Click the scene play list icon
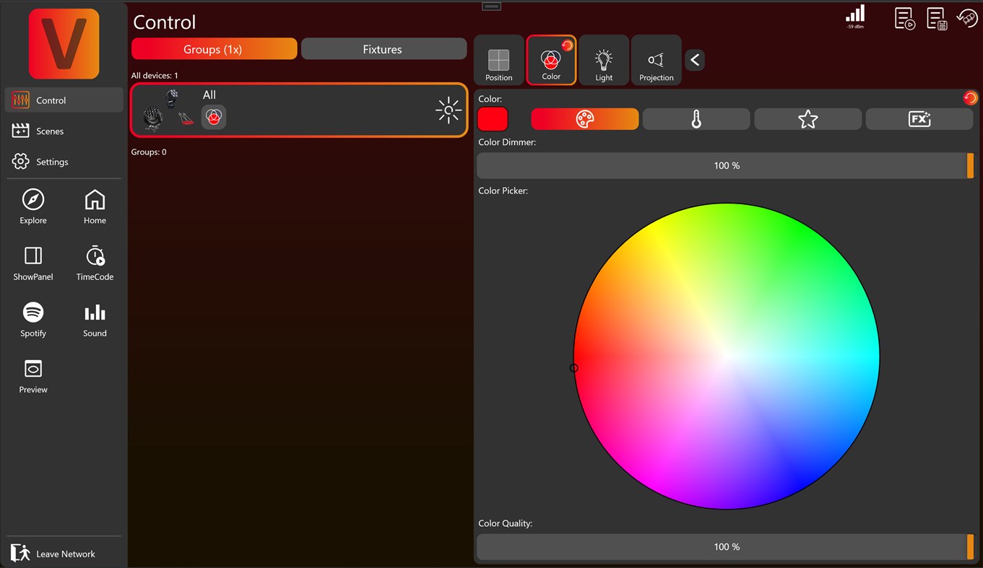 click(x=904, y=19)
